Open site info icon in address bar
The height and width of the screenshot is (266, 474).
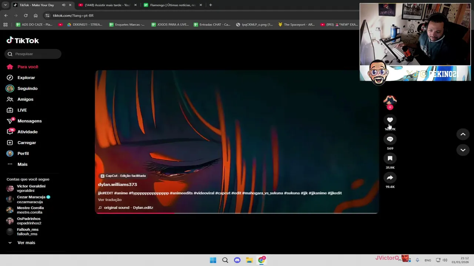click(x=47, y=16)
